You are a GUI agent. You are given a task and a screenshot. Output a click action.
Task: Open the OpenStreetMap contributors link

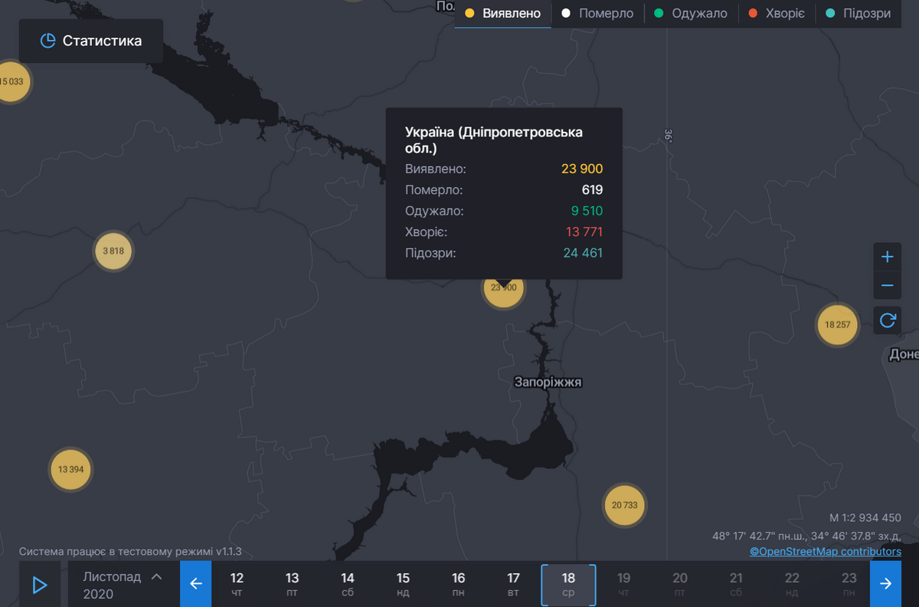tap(826, 551)
